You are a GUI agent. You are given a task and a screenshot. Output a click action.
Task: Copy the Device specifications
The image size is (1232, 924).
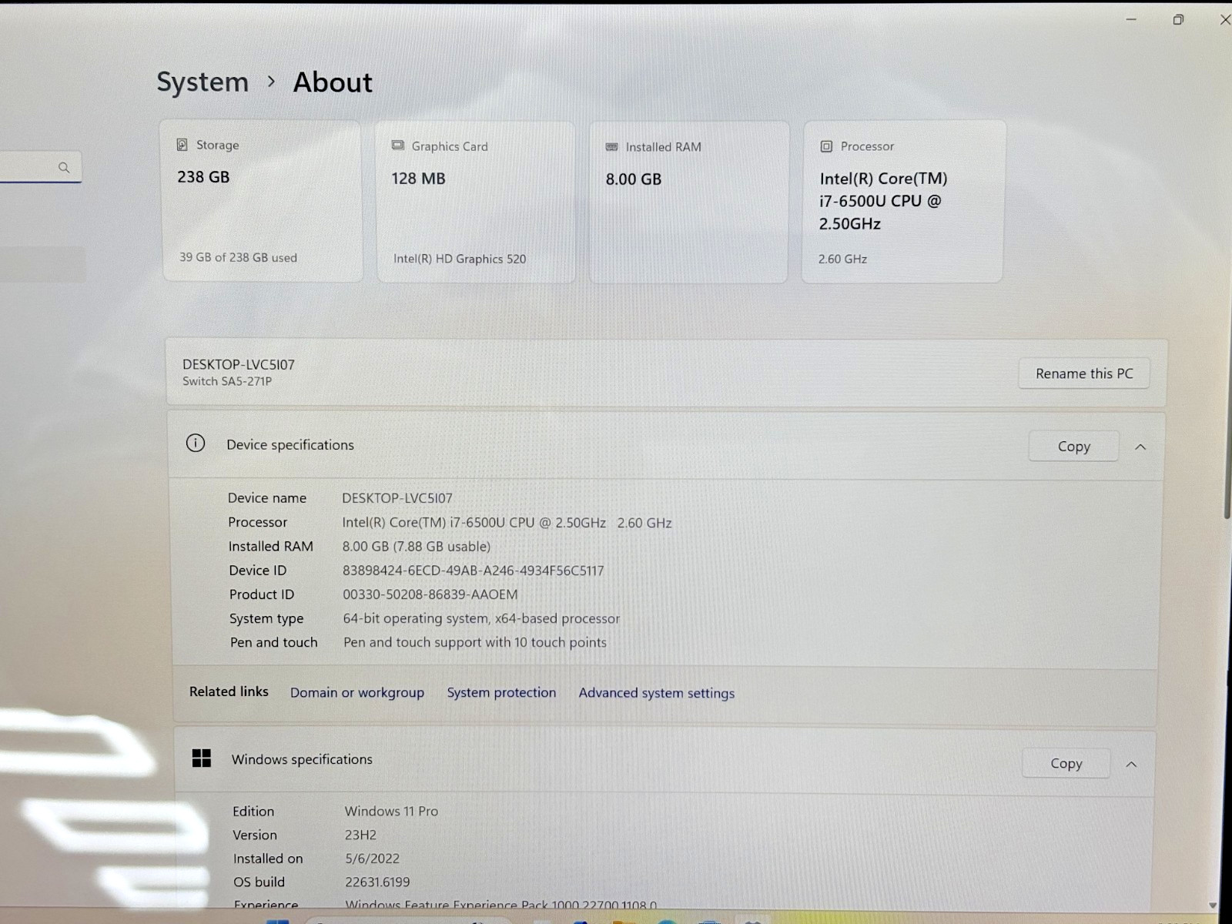click(1073, 447)
